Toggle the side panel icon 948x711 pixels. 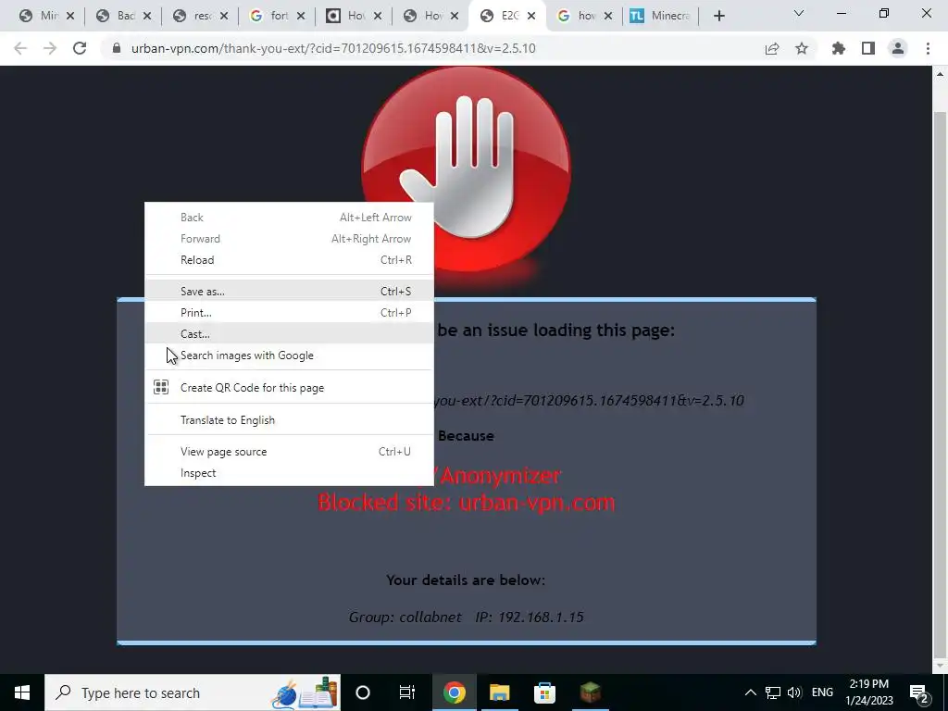pos(868,48)
